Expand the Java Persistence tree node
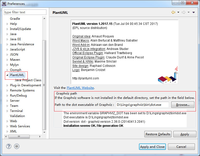This screenshot has height=156, width=200. tap(7, 44)
